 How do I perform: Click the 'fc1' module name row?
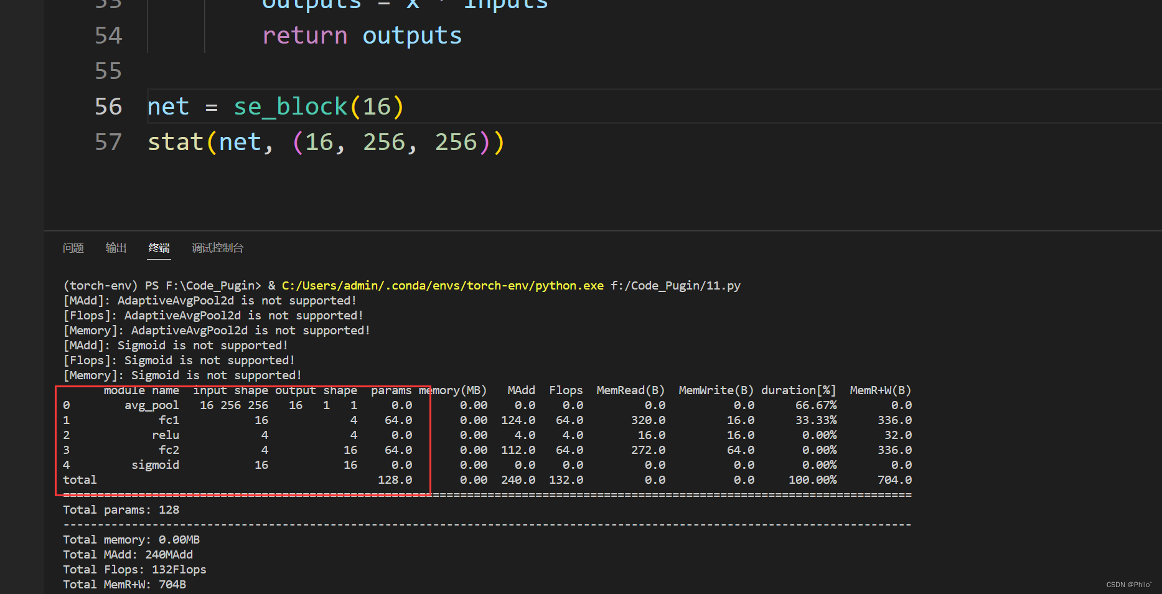(x=169, y=420)
